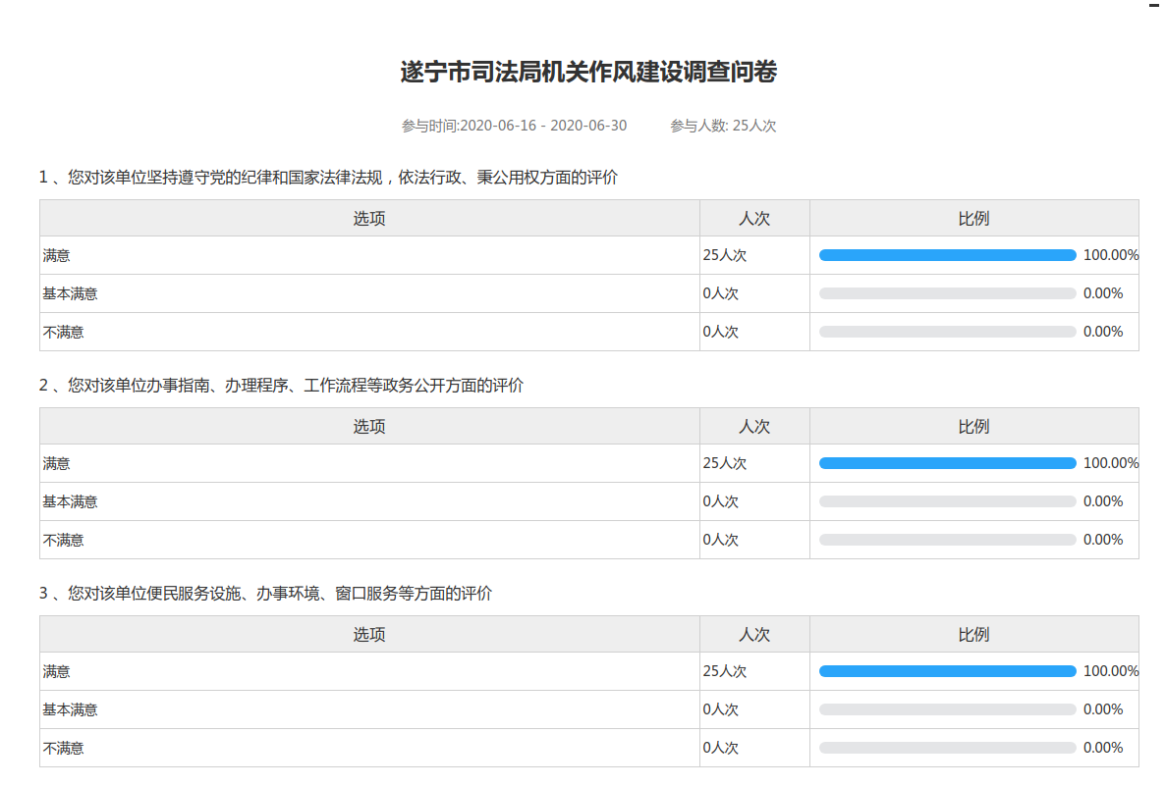Click the blue 100% progress bar in question 1
The width and height of the screenshot is (1166, 786).
pos(947,255)
